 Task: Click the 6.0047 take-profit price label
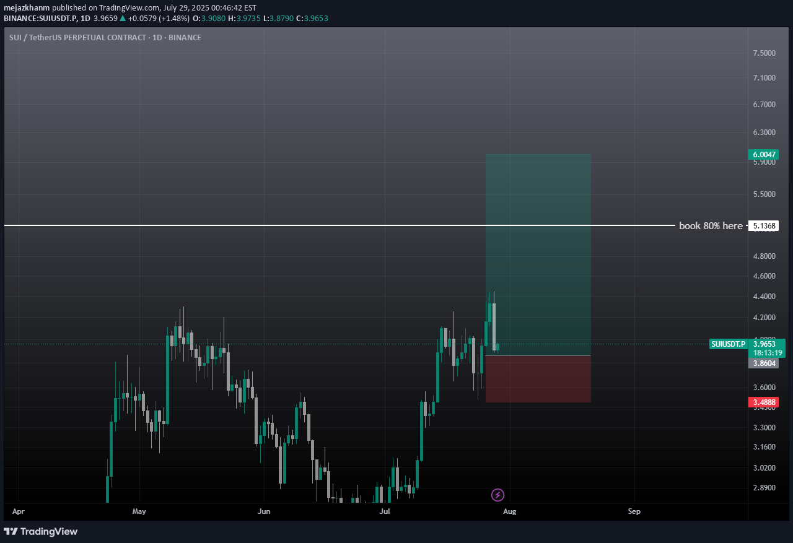763,154
